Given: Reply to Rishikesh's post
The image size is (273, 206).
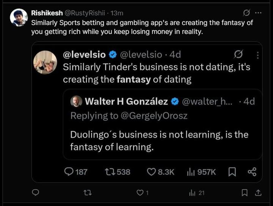Looking at the screenshot, I should click(x=35, y=193).
